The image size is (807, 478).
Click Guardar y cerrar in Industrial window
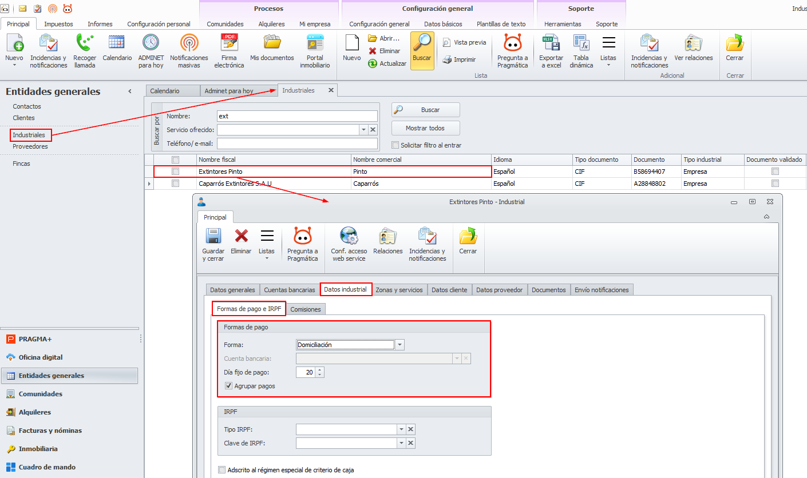click(x=213, y=244)
